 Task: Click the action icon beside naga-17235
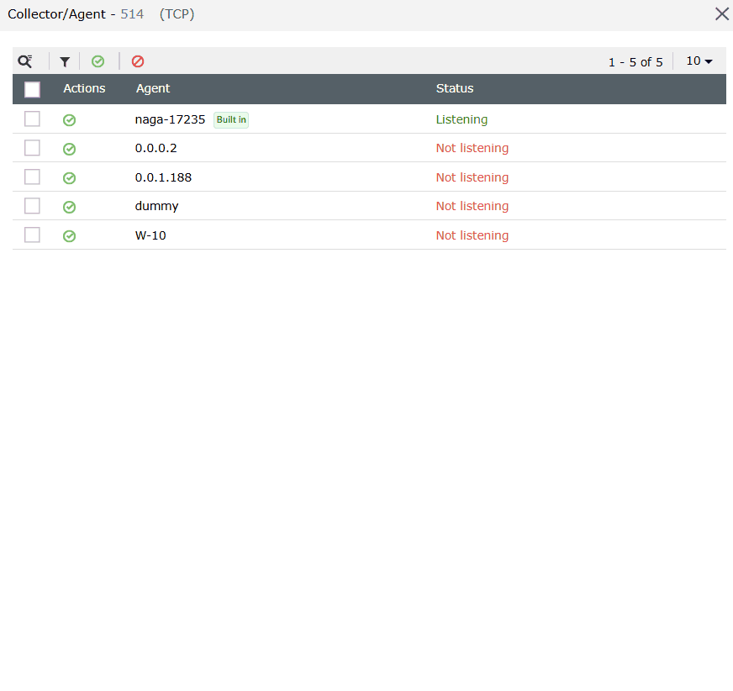[69, 119]
